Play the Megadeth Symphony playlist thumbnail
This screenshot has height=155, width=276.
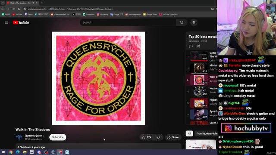(199, 115)
